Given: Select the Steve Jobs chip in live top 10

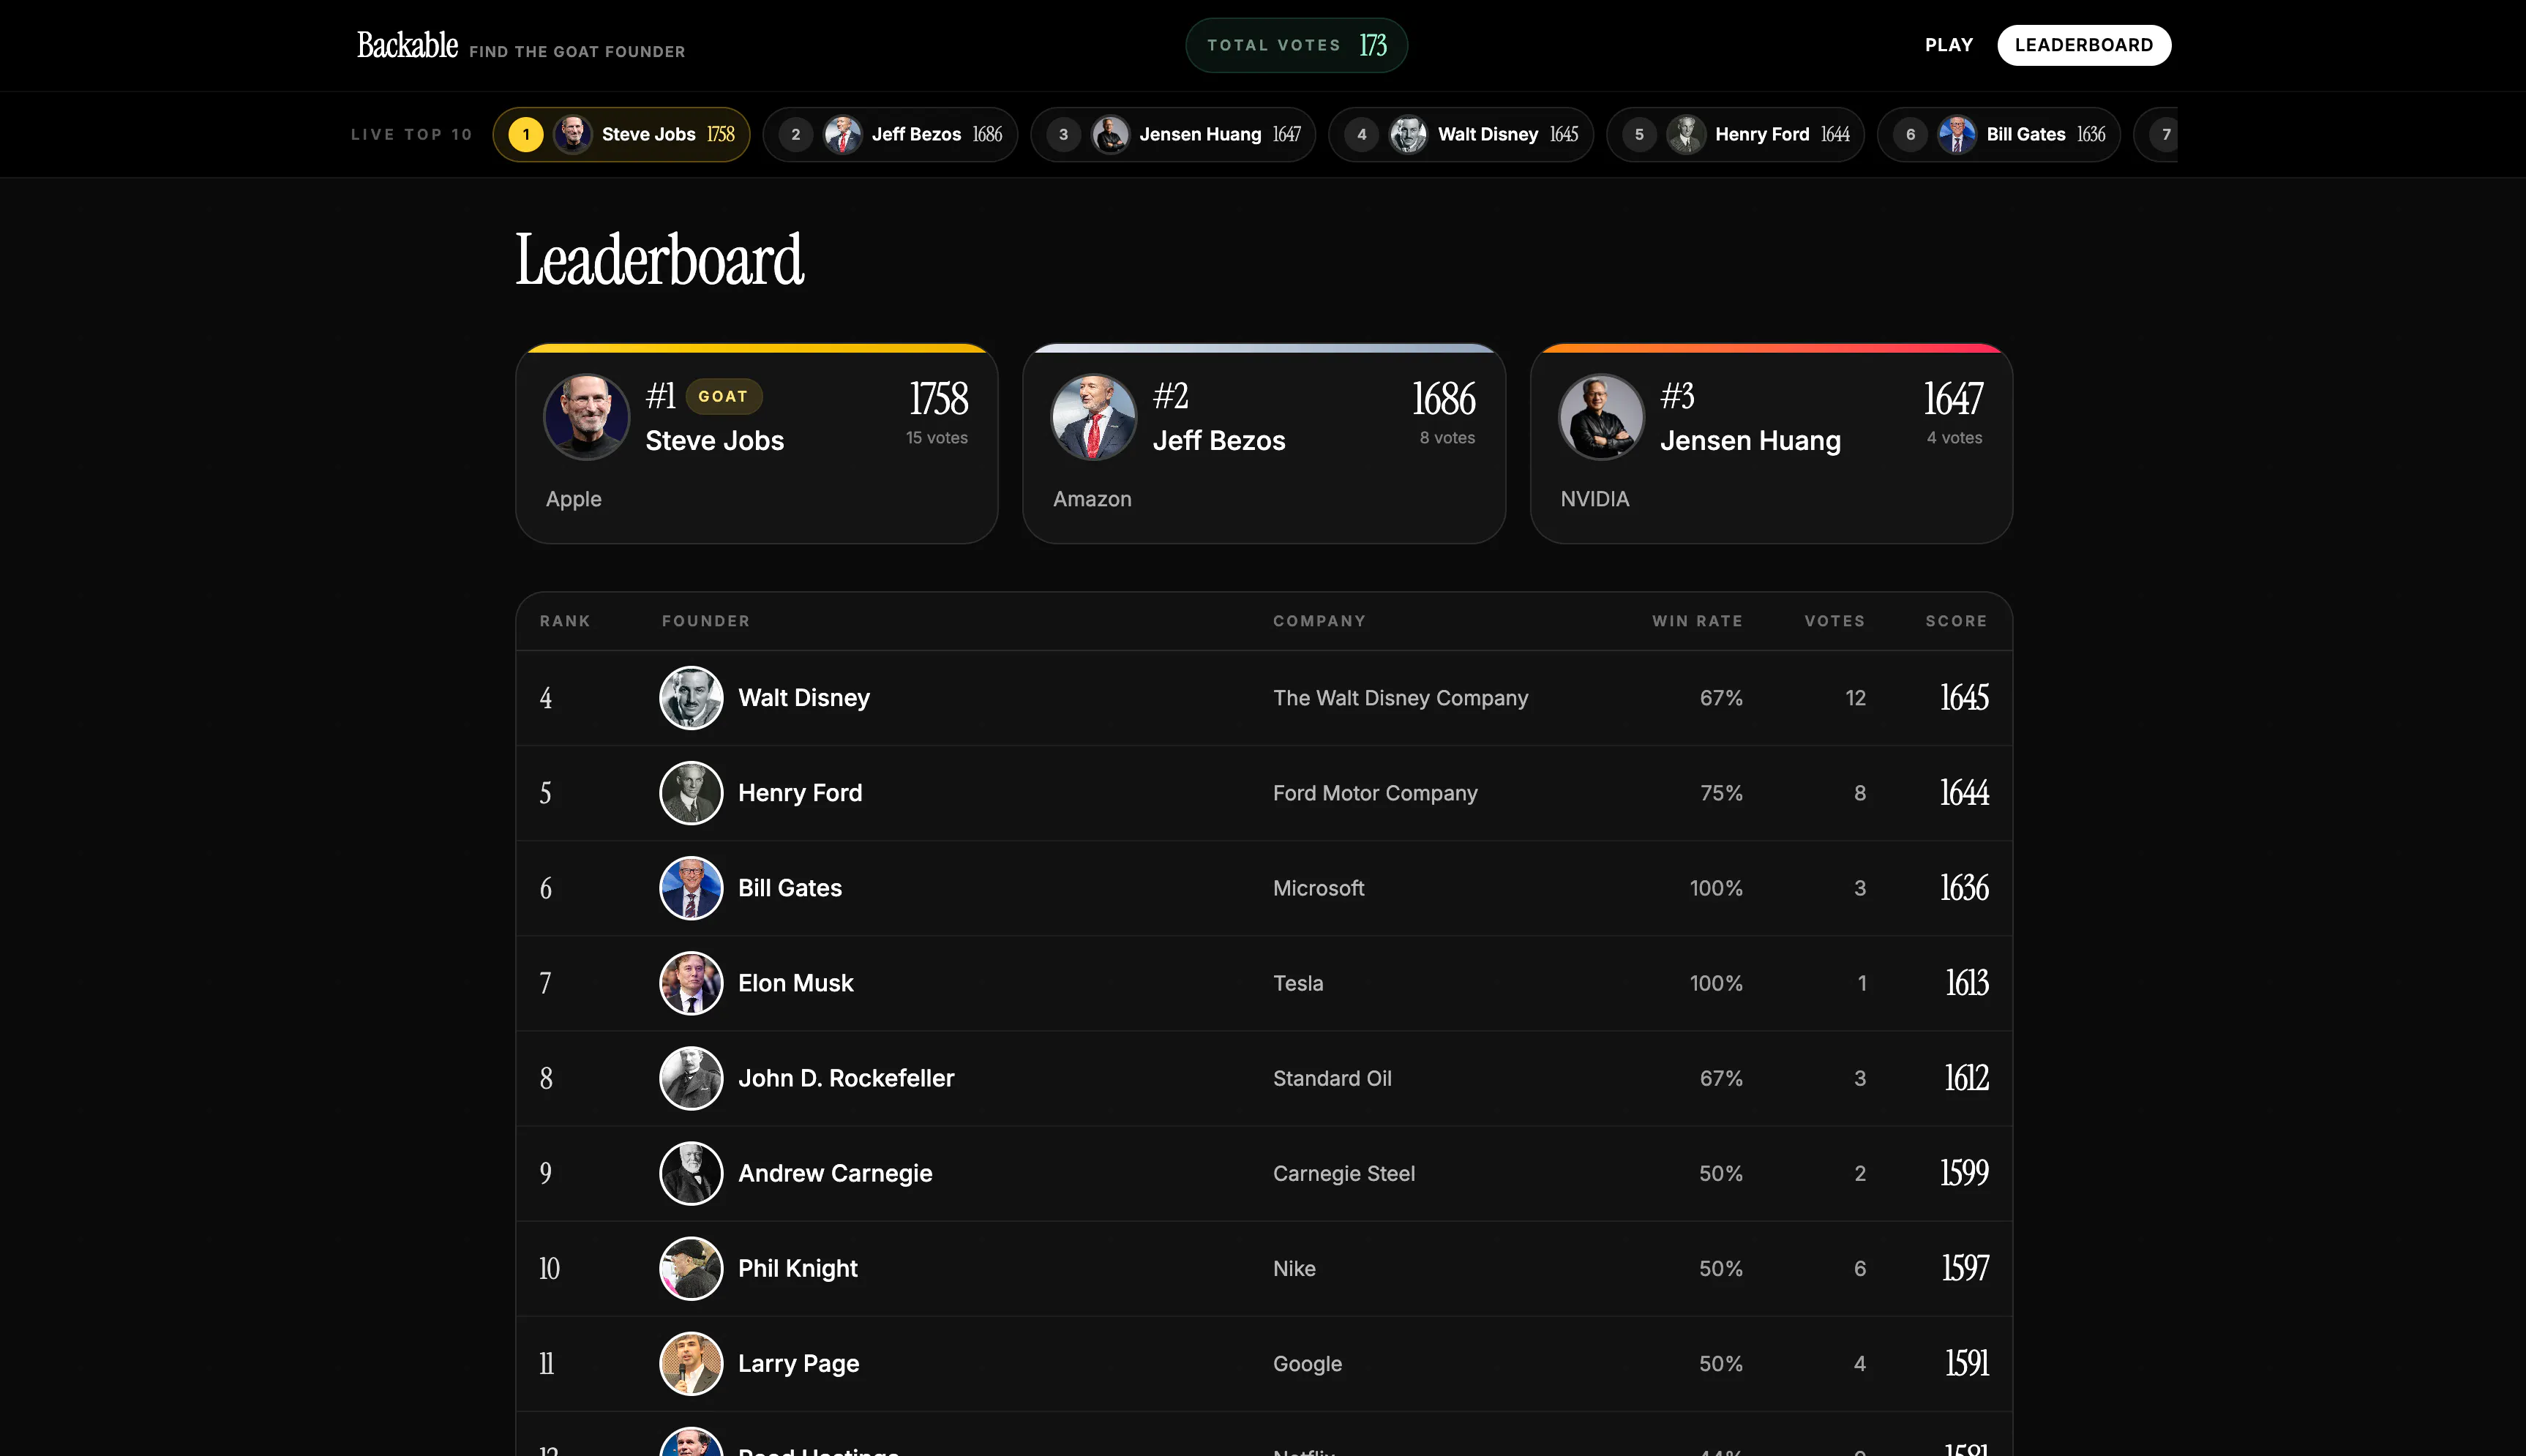Looking at the screenshot, I should pos(621,134).
